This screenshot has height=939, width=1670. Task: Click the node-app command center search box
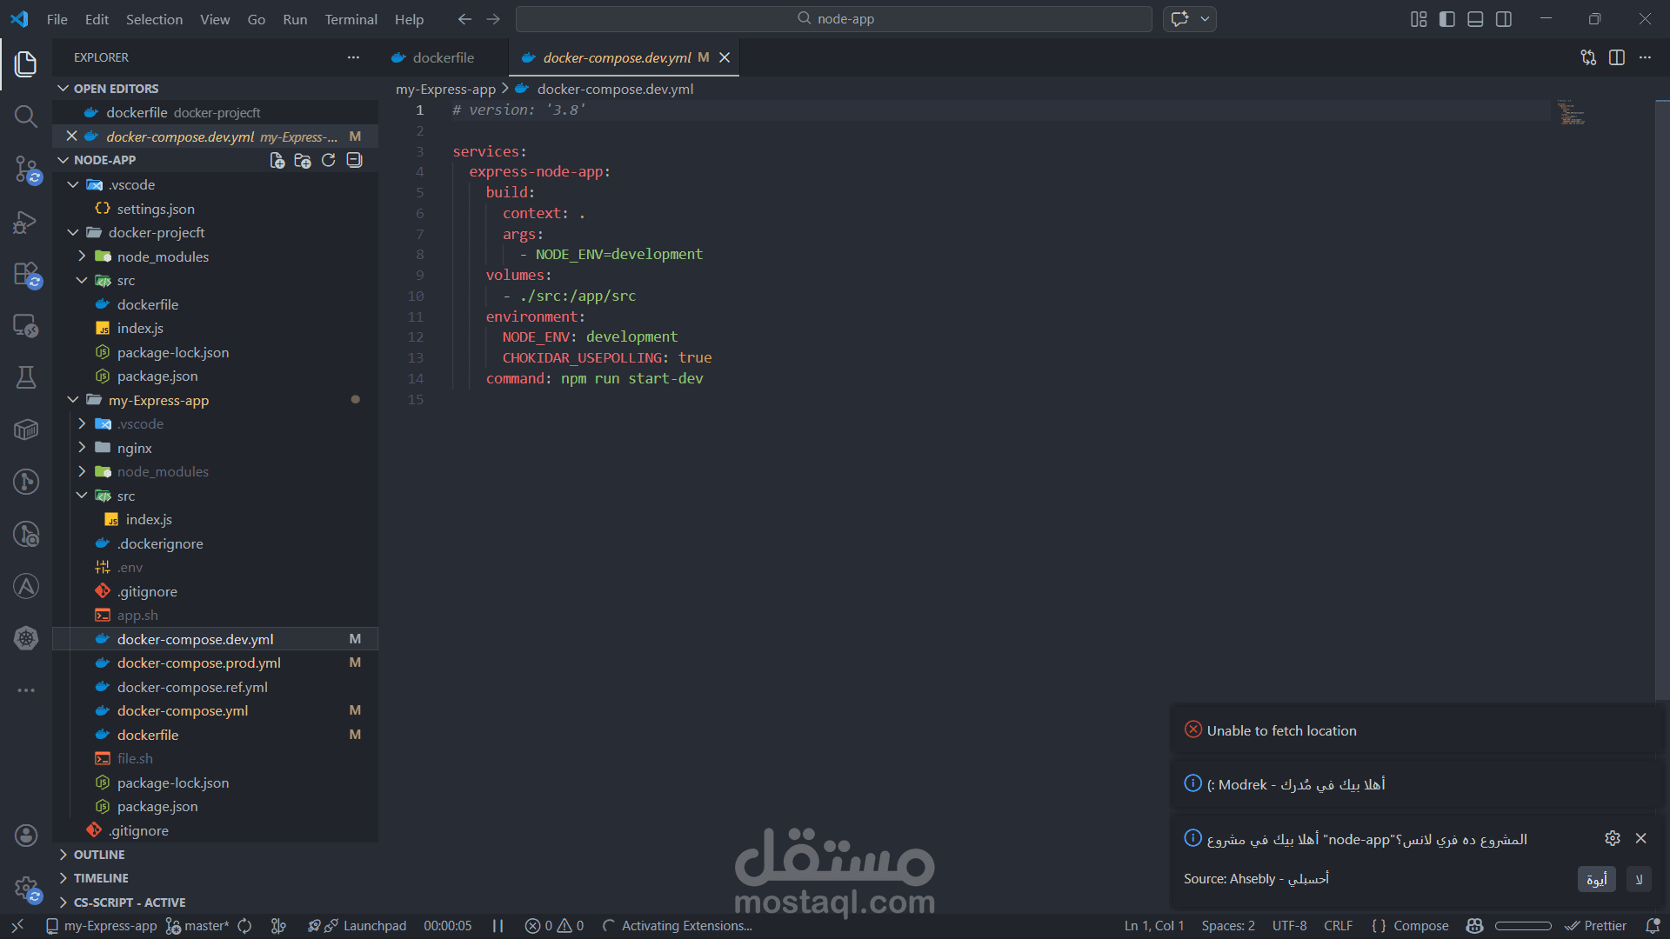834,19
